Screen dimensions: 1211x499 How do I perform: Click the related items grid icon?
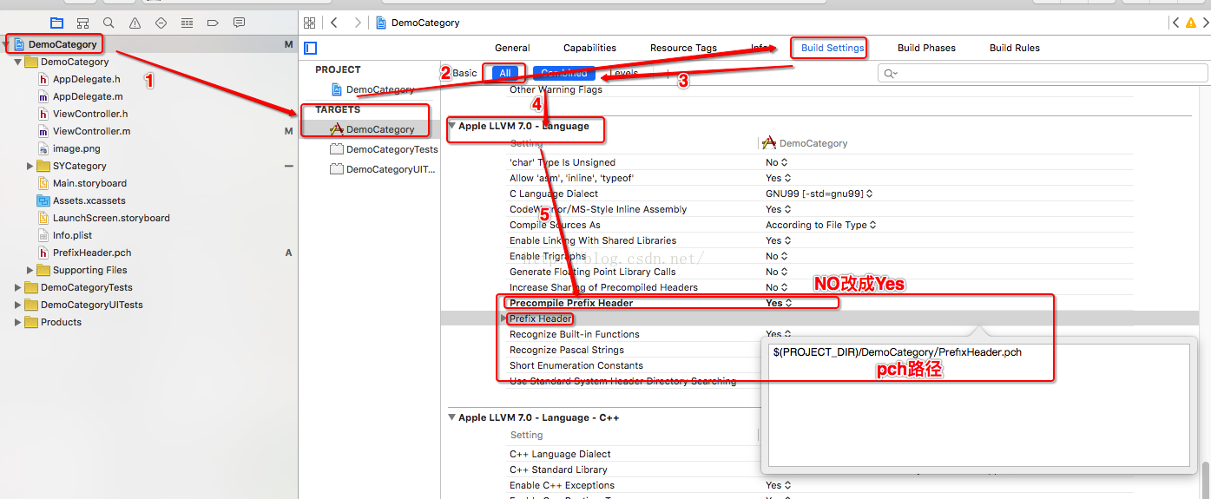click(311, 23)
